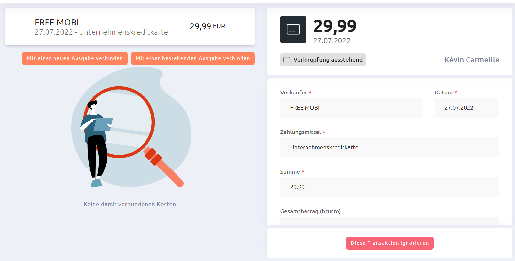
Task: Click the large 29,99 amount heading
Action: point(335,26)
